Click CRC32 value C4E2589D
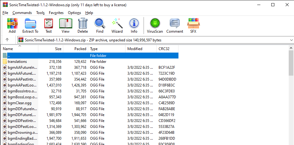The width and height of the screenshot is (294, 145). click(x=167, y=103)
